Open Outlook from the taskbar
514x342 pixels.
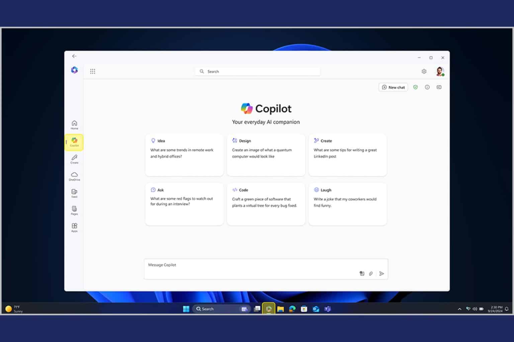coord(316,309)
